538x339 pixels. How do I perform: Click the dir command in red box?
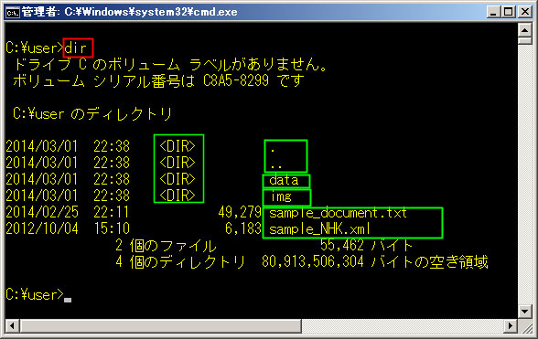(x=78, y=48)
